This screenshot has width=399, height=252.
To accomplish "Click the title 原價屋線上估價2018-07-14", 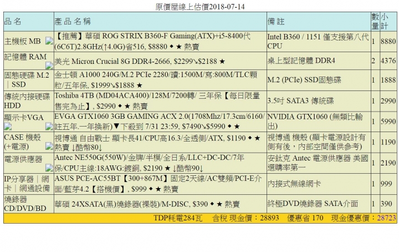I will (200, 7).
